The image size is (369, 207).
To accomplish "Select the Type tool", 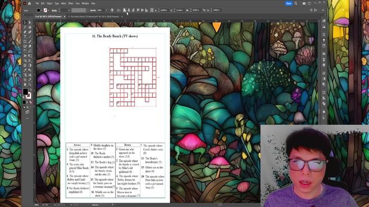I will tap(25, 36).
